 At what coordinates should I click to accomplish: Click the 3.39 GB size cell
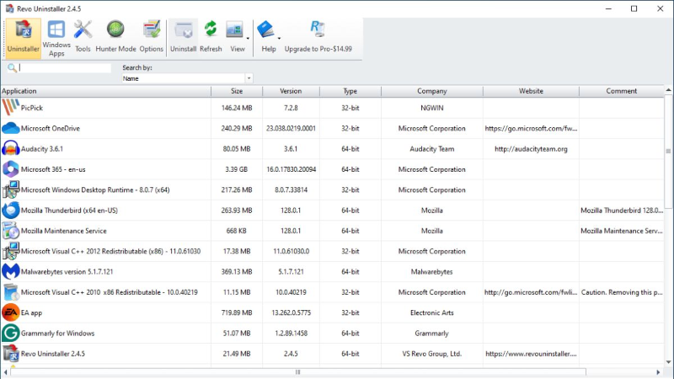coord(237,170)
